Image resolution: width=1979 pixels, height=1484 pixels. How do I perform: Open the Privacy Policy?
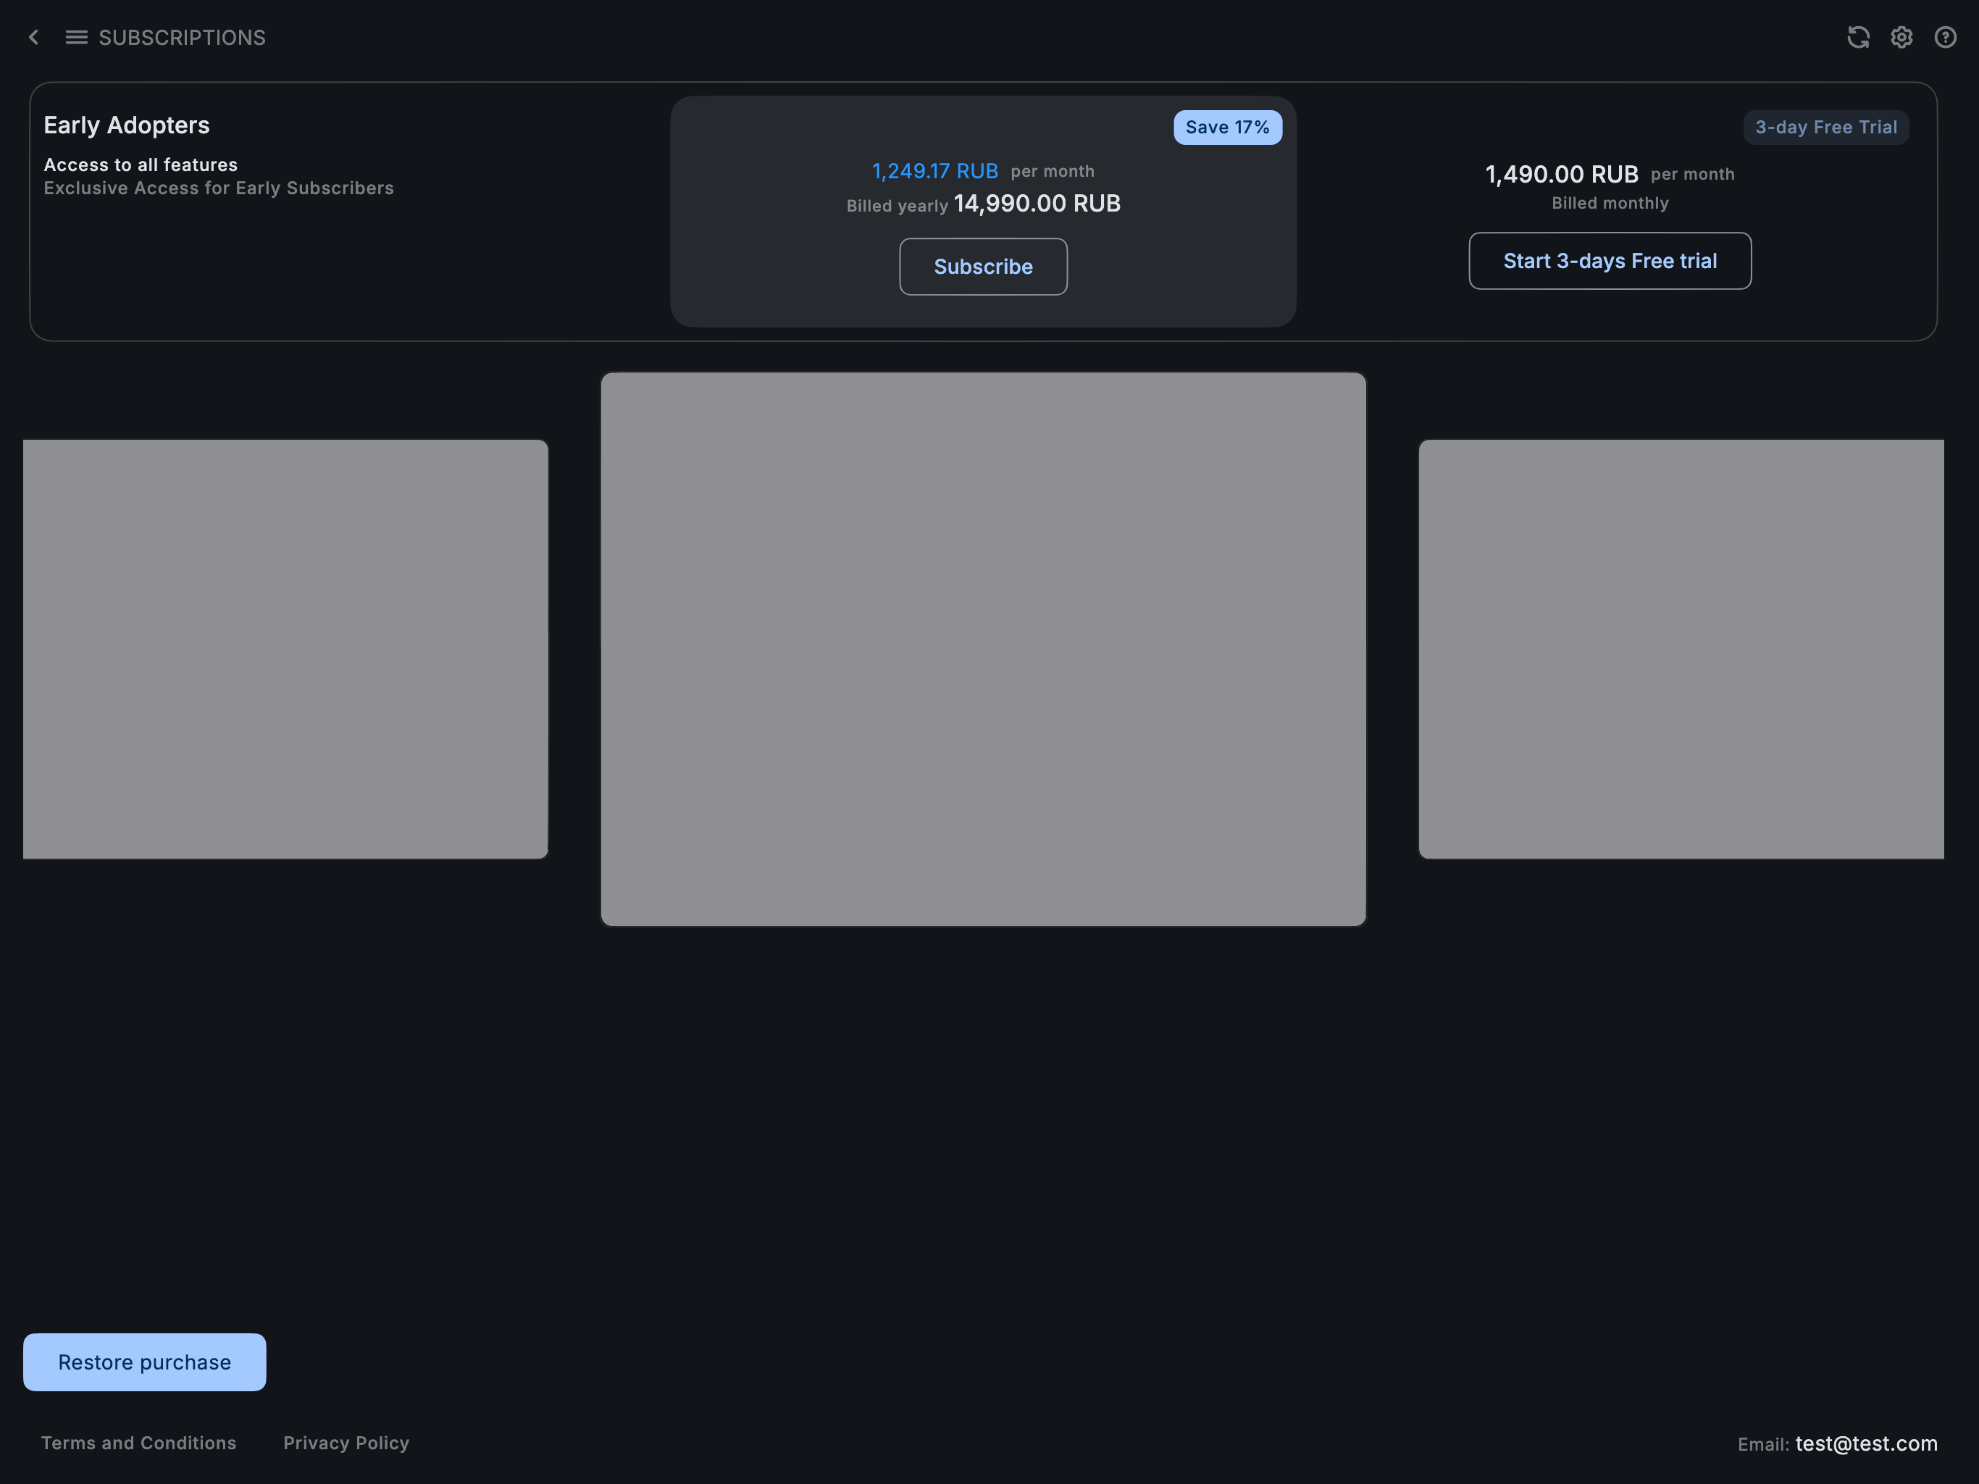pyautogui.click(x=346, y=1442)
